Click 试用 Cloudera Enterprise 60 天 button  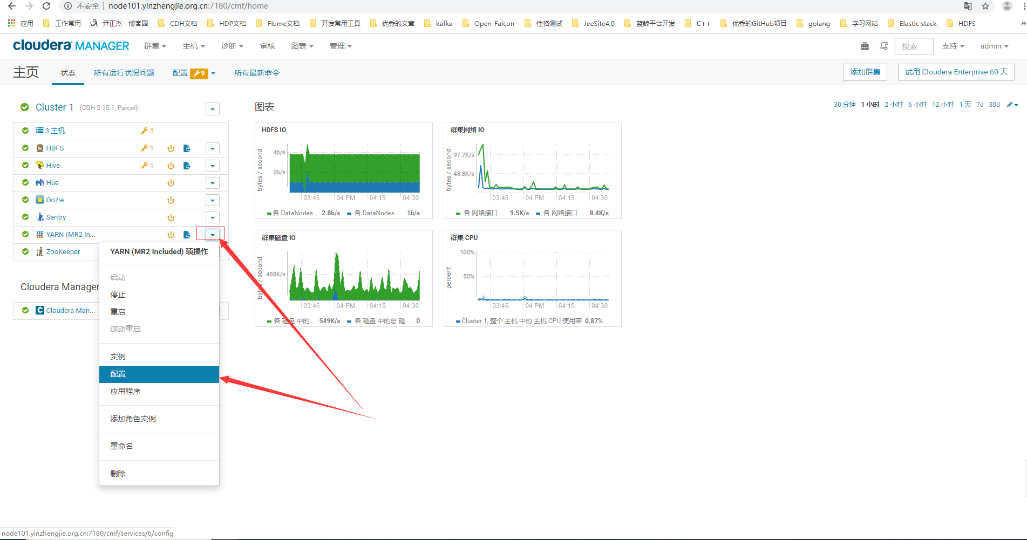pos(956,72)
